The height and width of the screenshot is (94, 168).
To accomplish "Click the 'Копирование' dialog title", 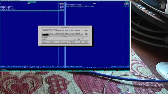I will click(x=65, y=28).
